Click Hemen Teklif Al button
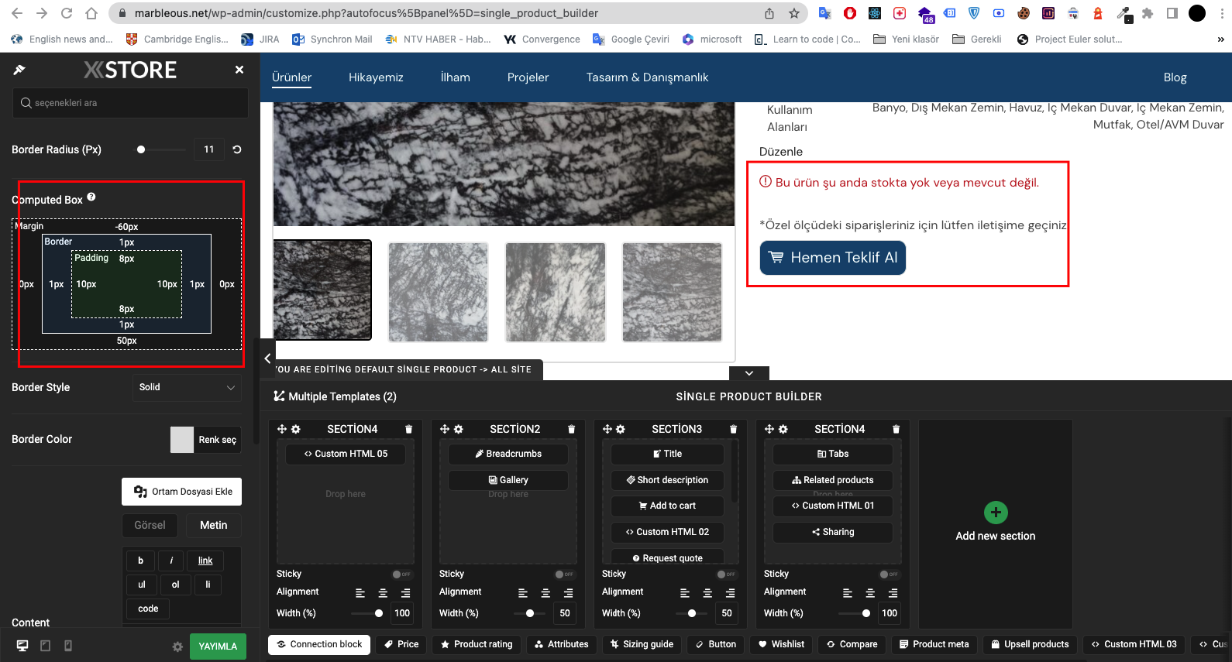The image size is (1232, 662). (x=833, y=258)
